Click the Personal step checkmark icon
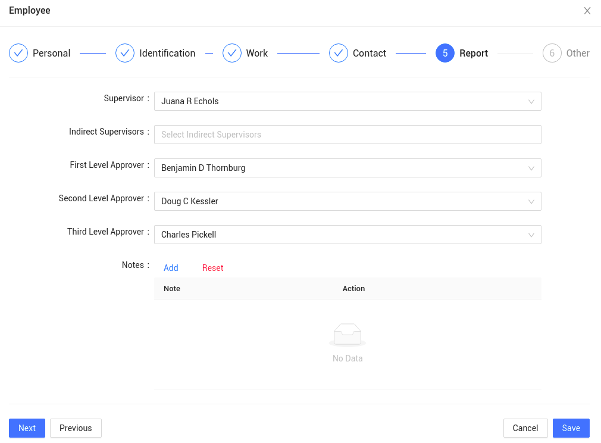 [18, 53]
